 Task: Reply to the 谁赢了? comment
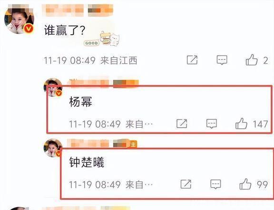pyautogui.click(x=222, y=60)
